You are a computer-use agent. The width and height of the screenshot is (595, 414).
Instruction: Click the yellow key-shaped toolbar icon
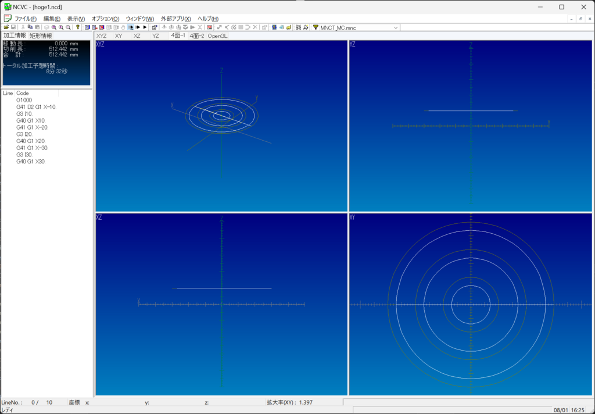click(x=289, y=27)
